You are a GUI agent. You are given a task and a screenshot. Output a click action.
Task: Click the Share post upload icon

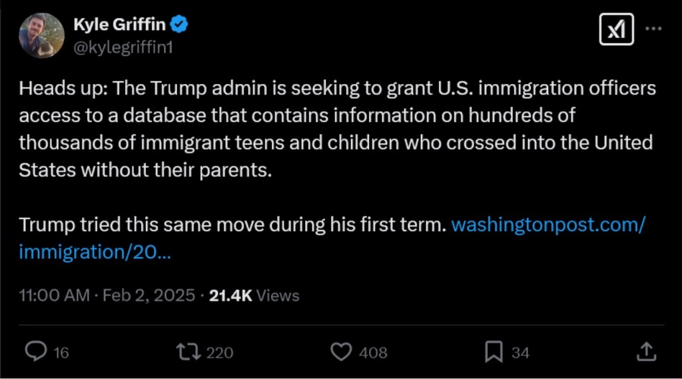click(645, 351)
